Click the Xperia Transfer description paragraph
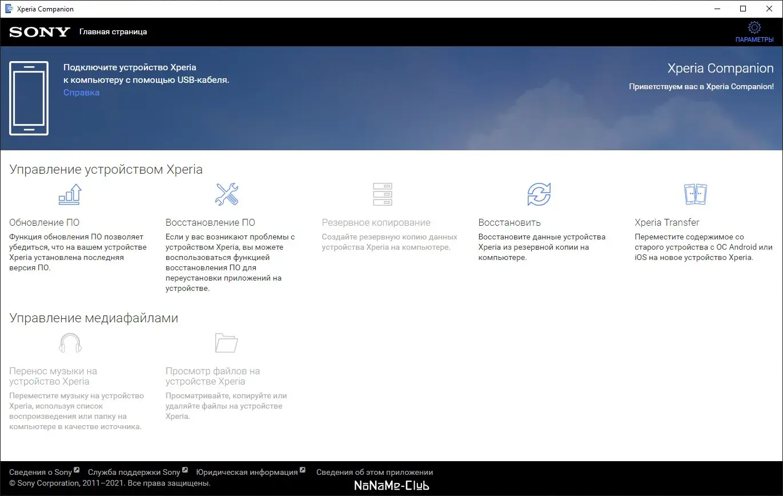Screen dimensions: 783x496 point(704,247)
